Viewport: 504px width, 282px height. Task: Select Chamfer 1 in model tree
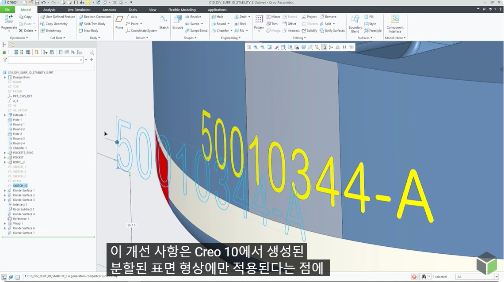pos(19,148)
